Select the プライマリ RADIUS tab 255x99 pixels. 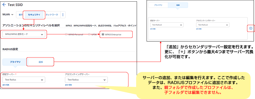coord(15,62)
